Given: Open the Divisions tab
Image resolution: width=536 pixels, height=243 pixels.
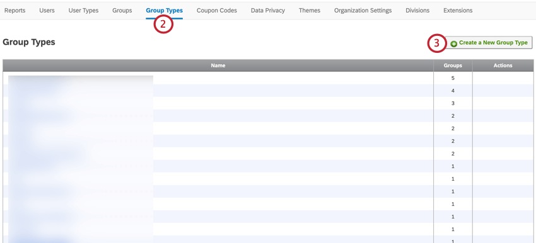Looking at the screenshot, I should pos(417,11).
